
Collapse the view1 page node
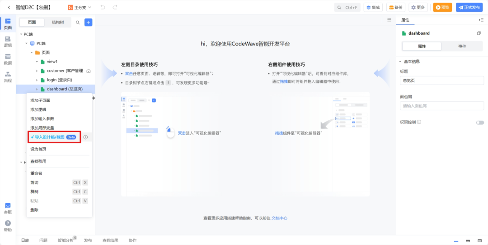[37, 62]
